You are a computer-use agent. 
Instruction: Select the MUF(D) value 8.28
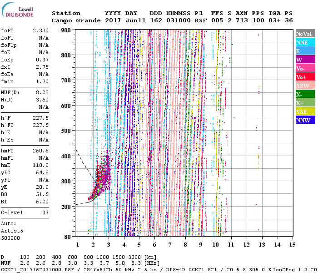pyautogui.click(x=42, y=93)
